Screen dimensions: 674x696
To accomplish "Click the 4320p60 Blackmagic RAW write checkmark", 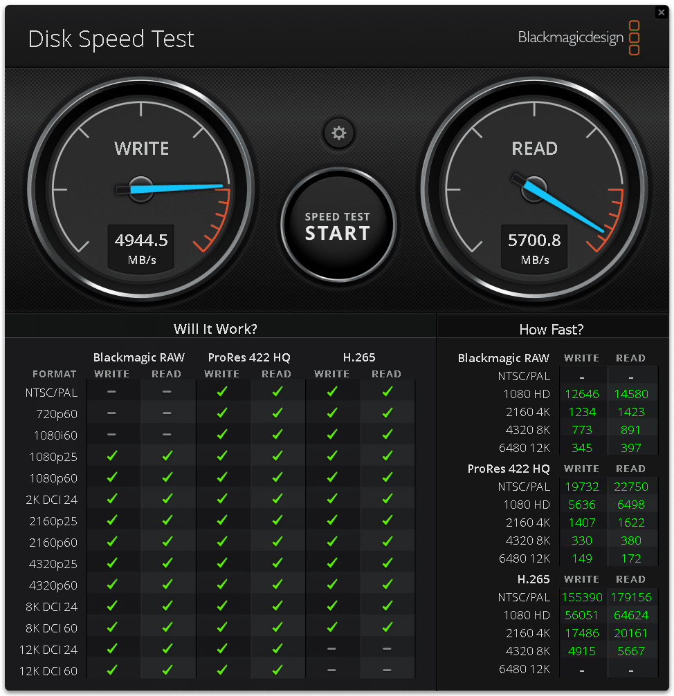I will point(112,584).
